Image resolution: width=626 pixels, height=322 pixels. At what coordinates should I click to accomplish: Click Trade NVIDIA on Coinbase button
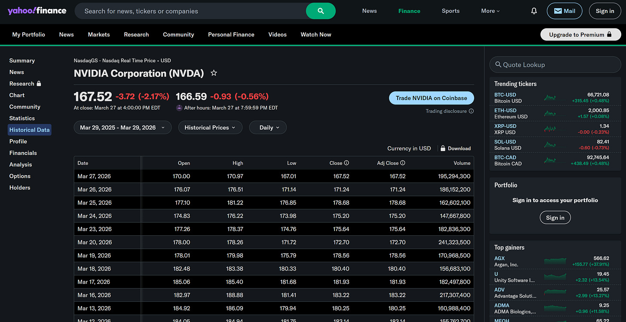pyautogui.click(x=431, y=98)
